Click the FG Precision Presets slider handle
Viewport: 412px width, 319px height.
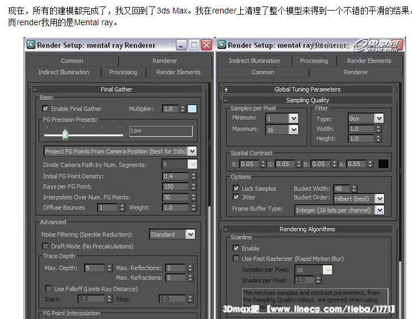click(x=65, y=134)
